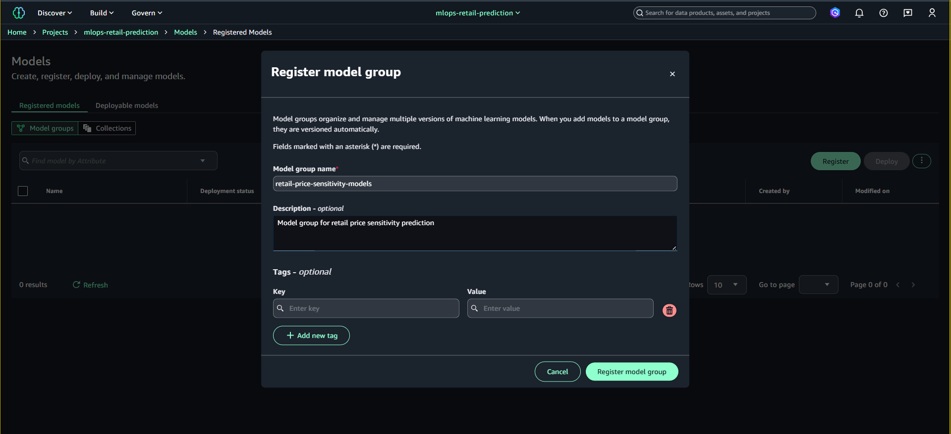Image resolution: width=951 pixels, height=434 pixels.
Task: Open the three-dot more options menu
Action: tap(922, 161)
